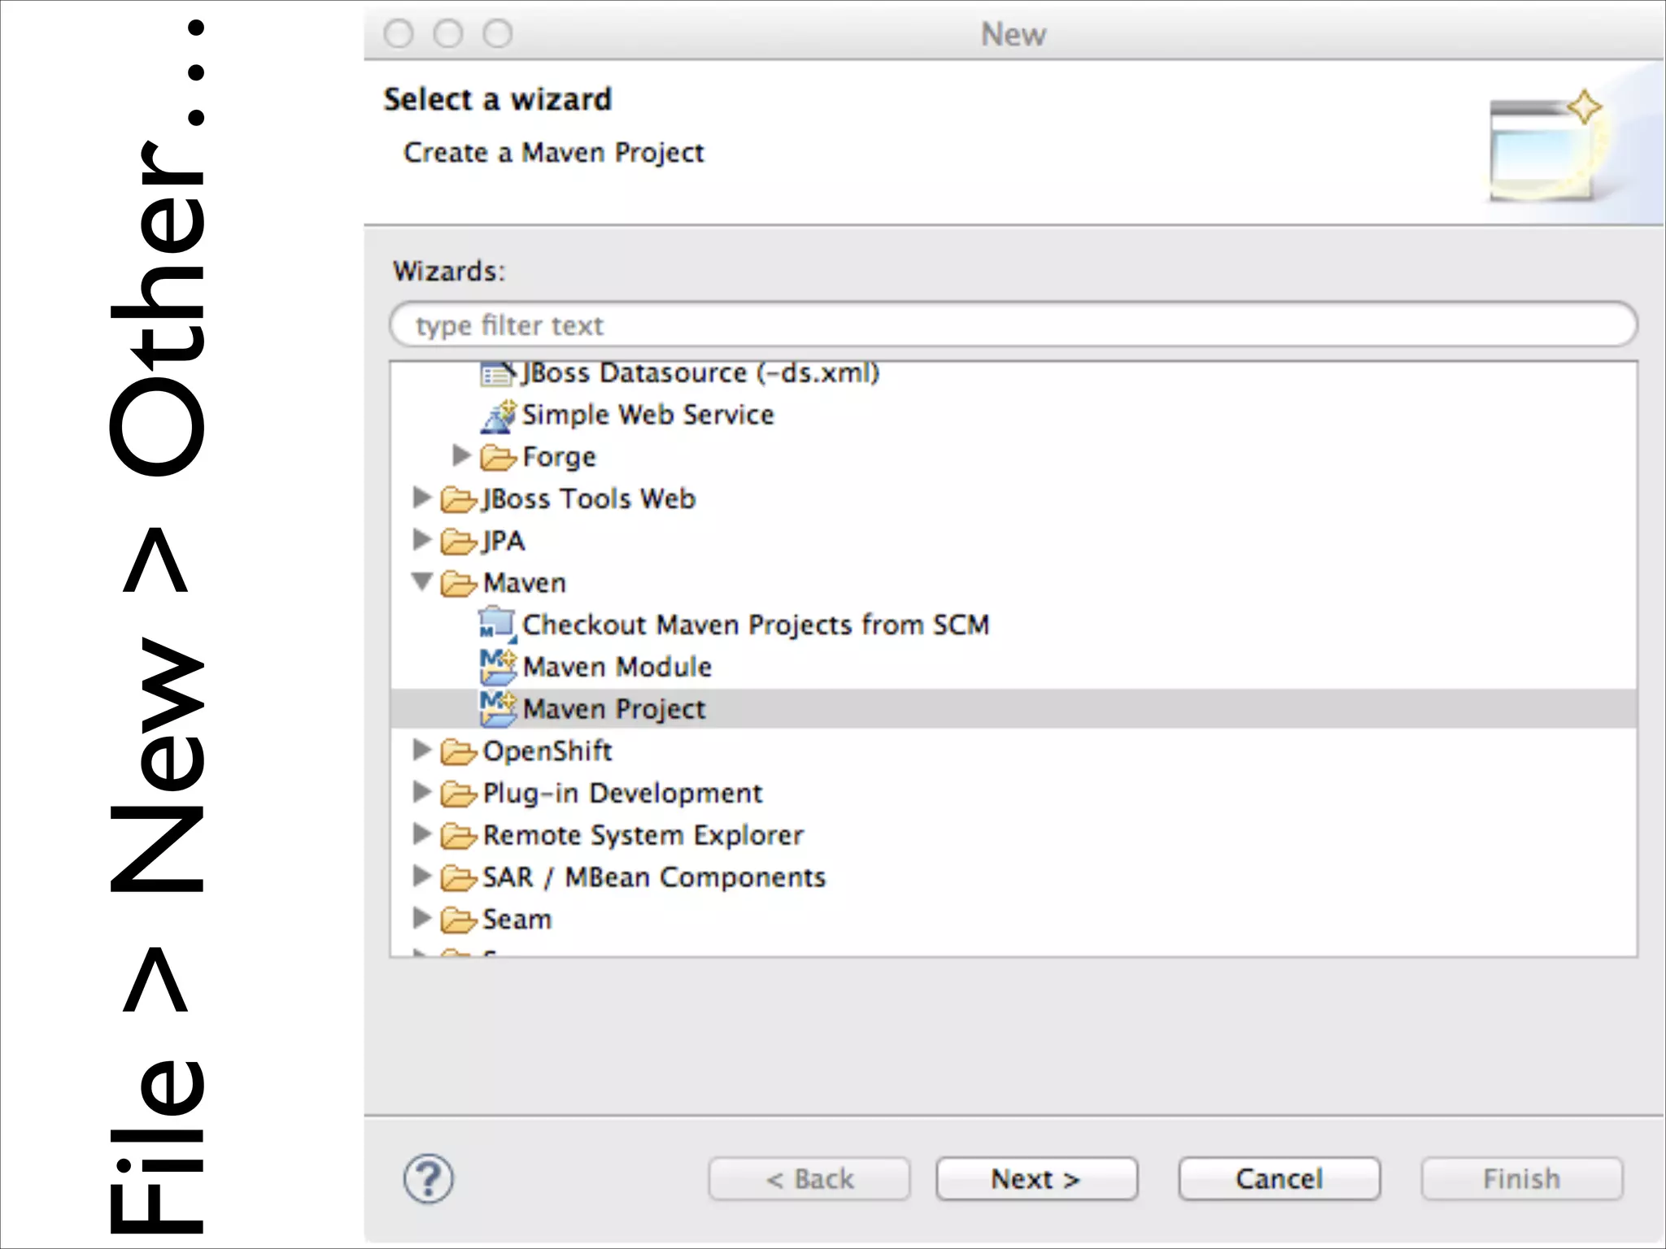Expand the SAR / MBean Components category

(x=422, y=876)
